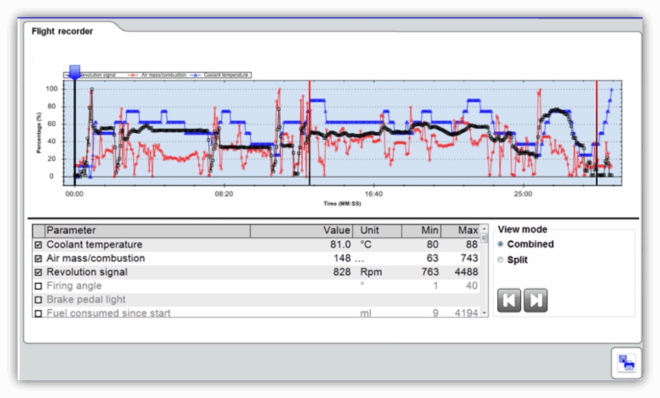Jump to the previous marker with the back button

pos(509,301)
